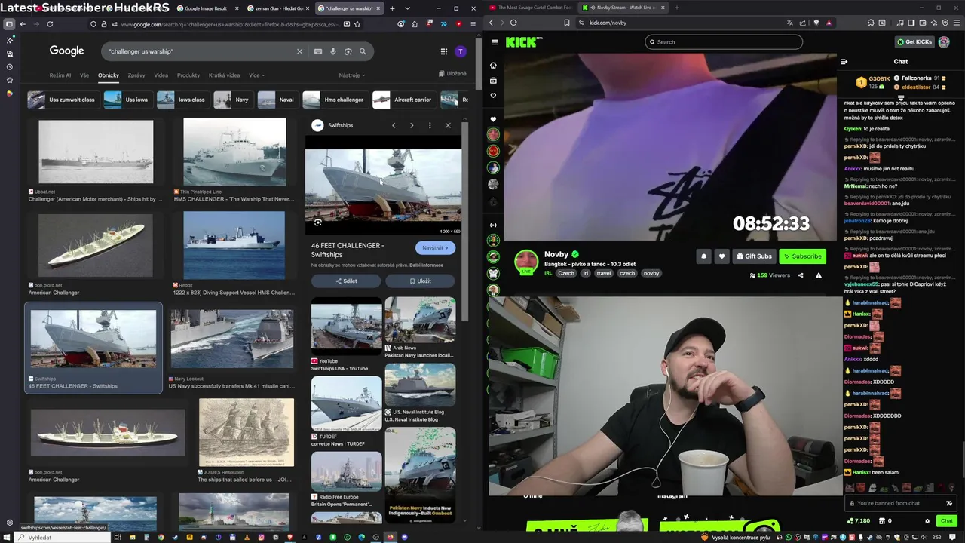Open Brave Wallet toolbar icon
This screenshot has height=543, width=965.
pos(924,23)
